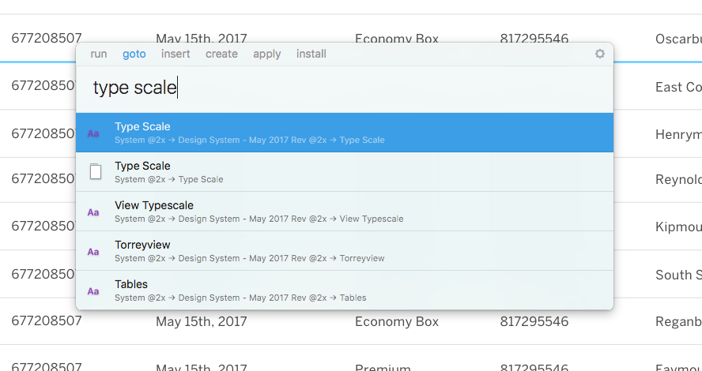Click the "Kipmou" cell in the background table
This screenshot has height=371, width=702.
[678, 227]
